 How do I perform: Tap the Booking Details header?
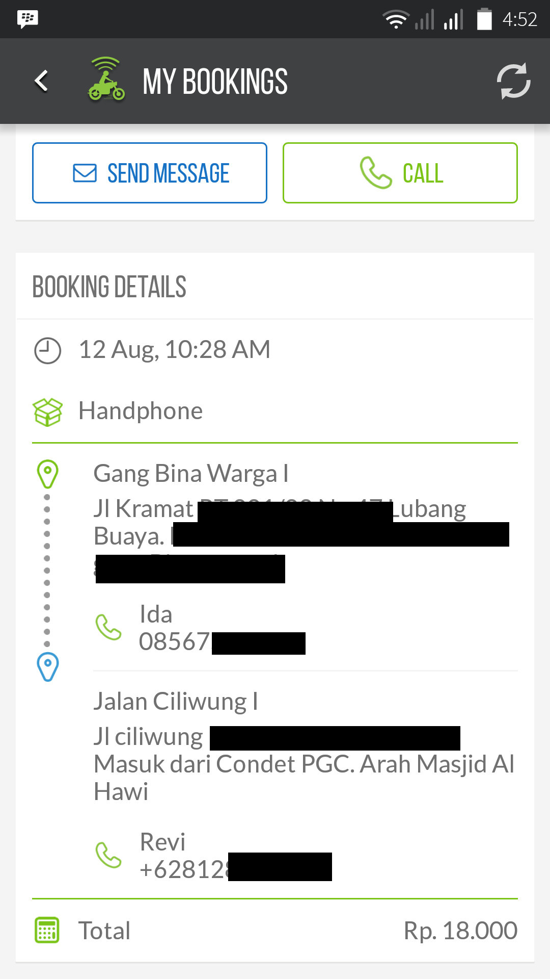[x=109, y=287]
